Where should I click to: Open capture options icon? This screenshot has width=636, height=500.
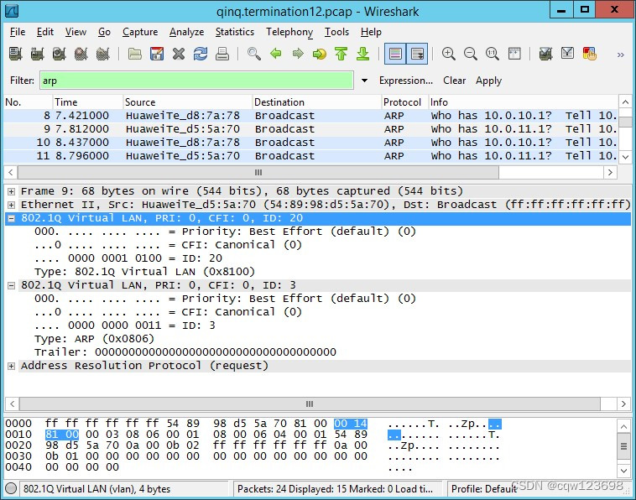coord(37,54)
